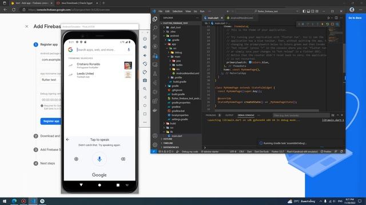Tap the large blue microphone button
Screen dimensions: 366x205
pos(100,159)
